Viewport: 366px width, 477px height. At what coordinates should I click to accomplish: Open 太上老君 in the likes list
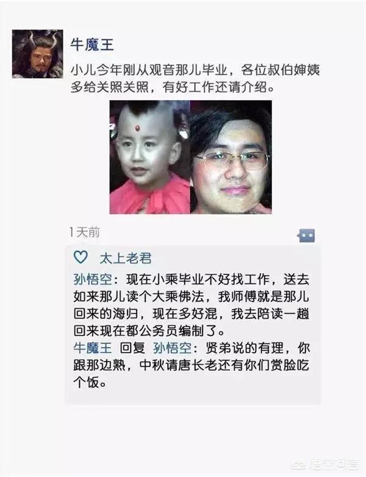[125, 258]
